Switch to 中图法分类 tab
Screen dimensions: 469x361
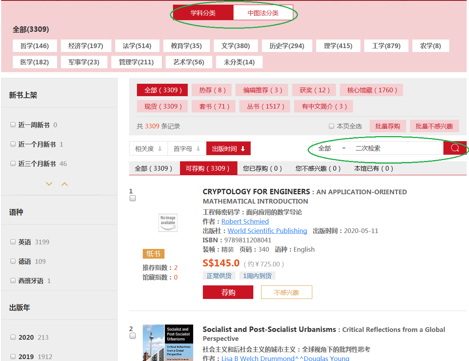click(263, 13)
